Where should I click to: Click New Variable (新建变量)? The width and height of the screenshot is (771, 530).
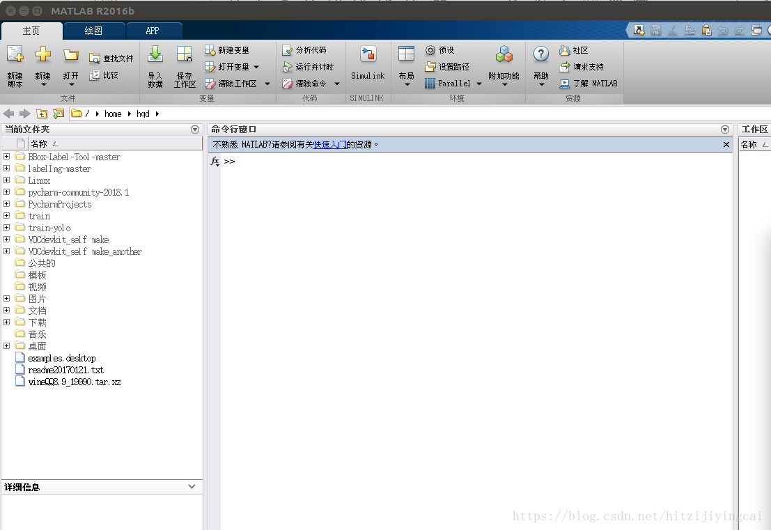tap(227, 50)
